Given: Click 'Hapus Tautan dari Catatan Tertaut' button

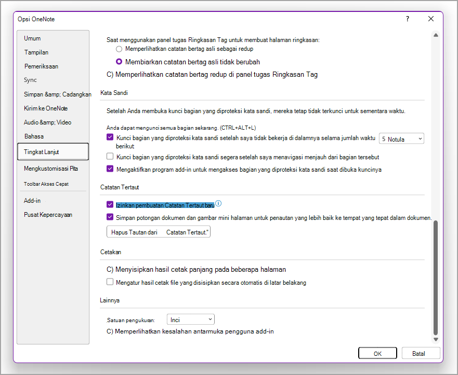Looking at the screenshot, I should 159,232.
